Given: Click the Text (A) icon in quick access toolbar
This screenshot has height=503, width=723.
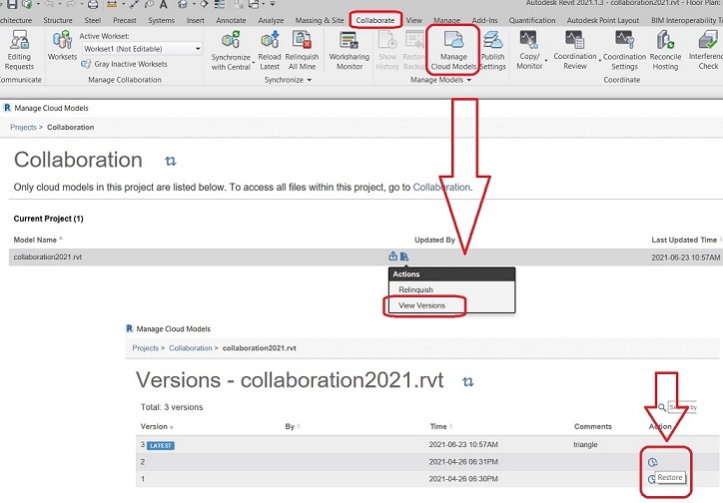Looking at the screenshot, I should point(163,5).
